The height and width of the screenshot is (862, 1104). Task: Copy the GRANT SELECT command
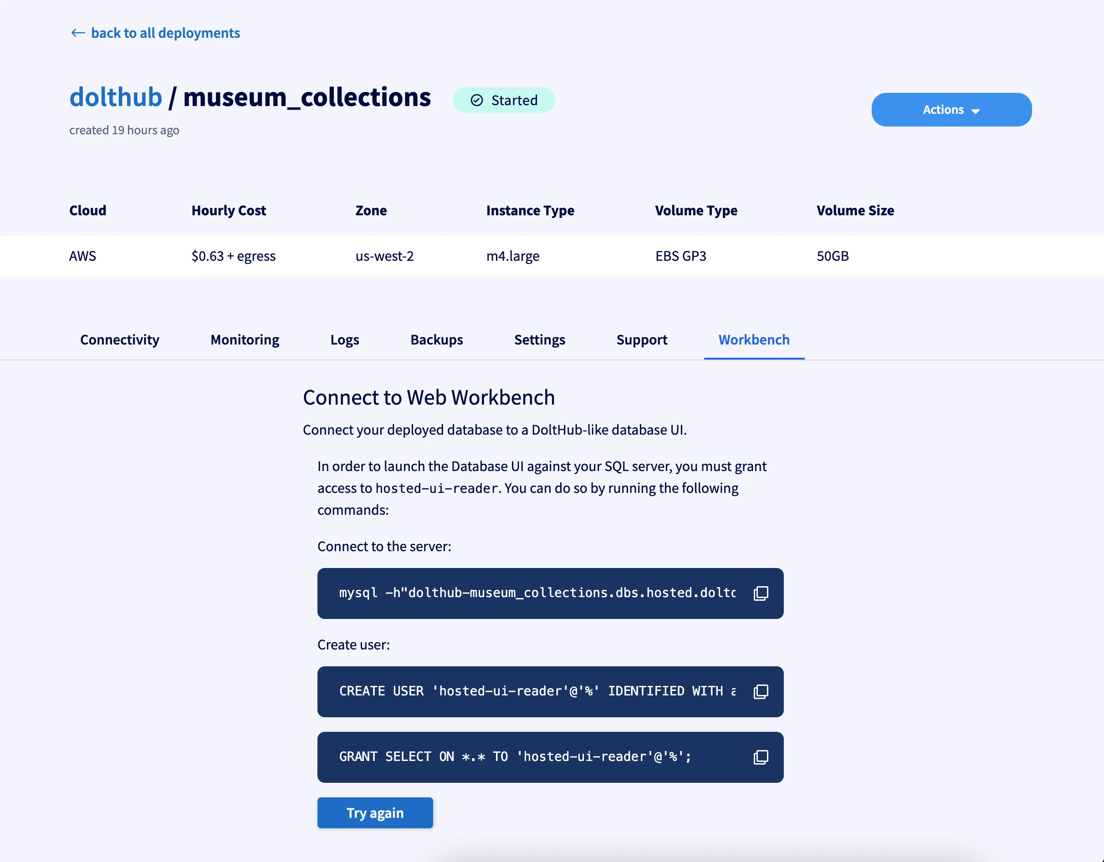coord(760,757)
